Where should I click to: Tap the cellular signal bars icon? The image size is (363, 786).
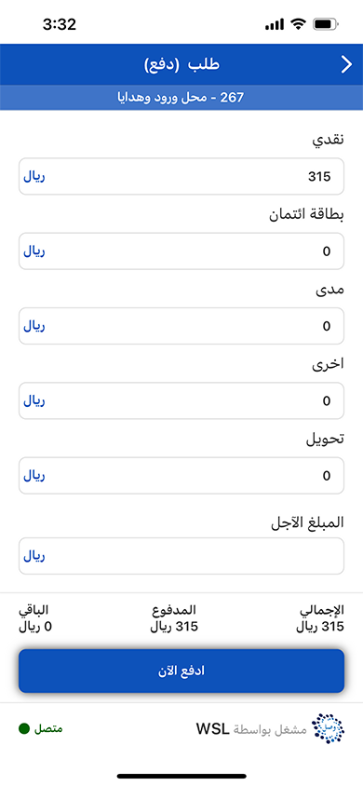pos(275,24)
